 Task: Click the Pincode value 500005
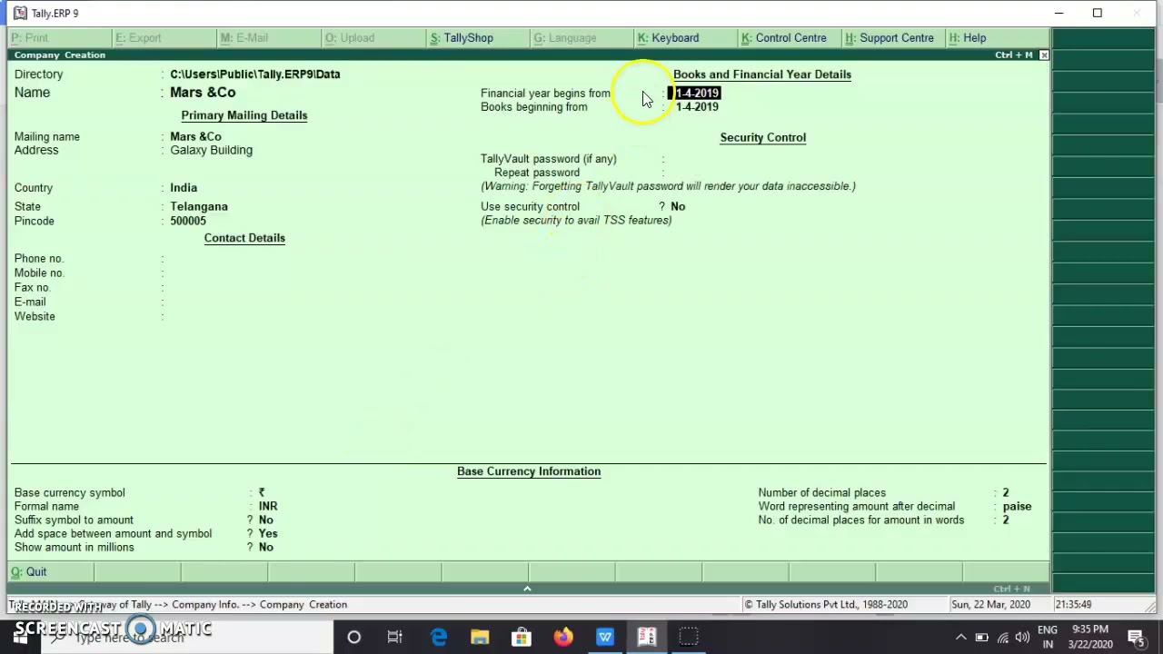(188, 222)
